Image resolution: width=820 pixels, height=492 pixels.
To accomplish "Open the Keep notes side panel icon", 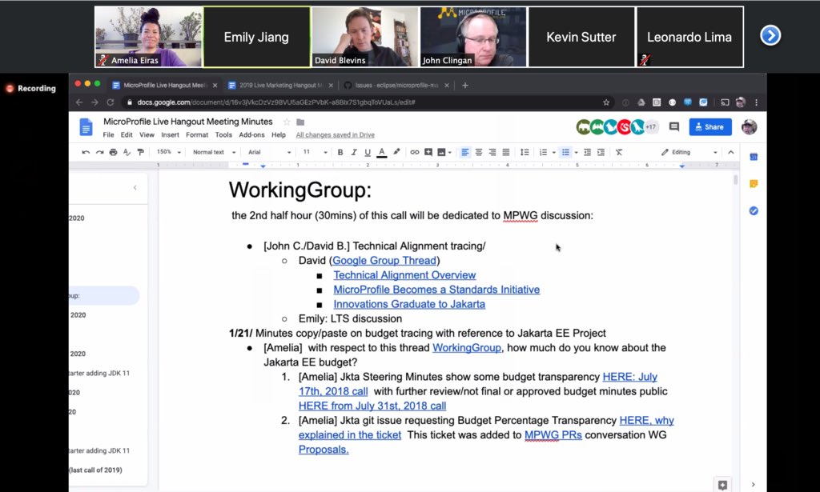I will click(x=754, y=183).
